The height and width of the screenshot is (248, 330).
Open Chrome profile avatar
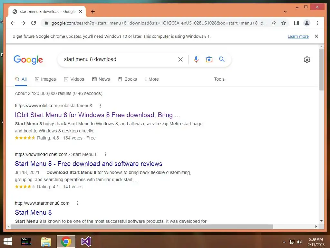pyautogui.click(x=307, y=23)
